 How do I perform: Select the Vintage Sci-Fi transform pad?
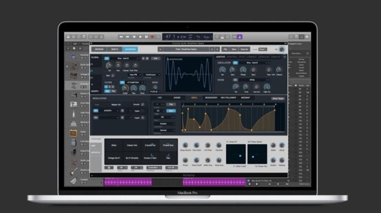coord(114,158)
